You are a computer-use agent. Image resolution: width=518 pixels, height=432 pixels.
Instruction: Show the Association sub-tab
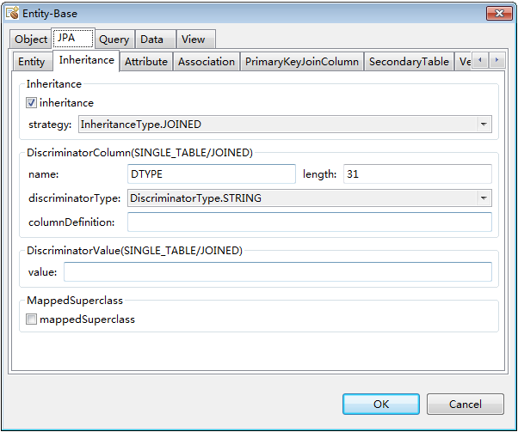click(x=207, y=62)
